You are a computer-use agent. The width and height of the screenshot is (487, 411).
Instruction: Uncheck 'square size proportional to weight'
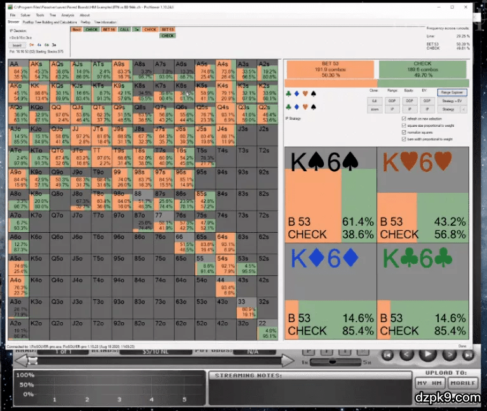[404, 126]
